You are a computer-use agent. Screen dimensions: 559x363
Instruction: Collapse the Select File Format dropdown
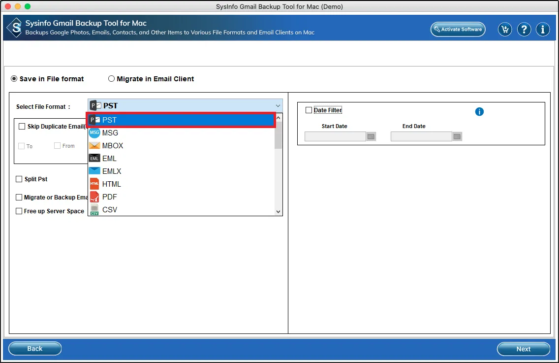(279, 106)
